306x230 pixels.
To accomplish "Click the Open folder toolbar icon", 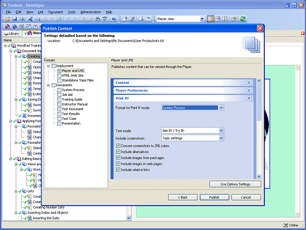I will pos(8,19).
